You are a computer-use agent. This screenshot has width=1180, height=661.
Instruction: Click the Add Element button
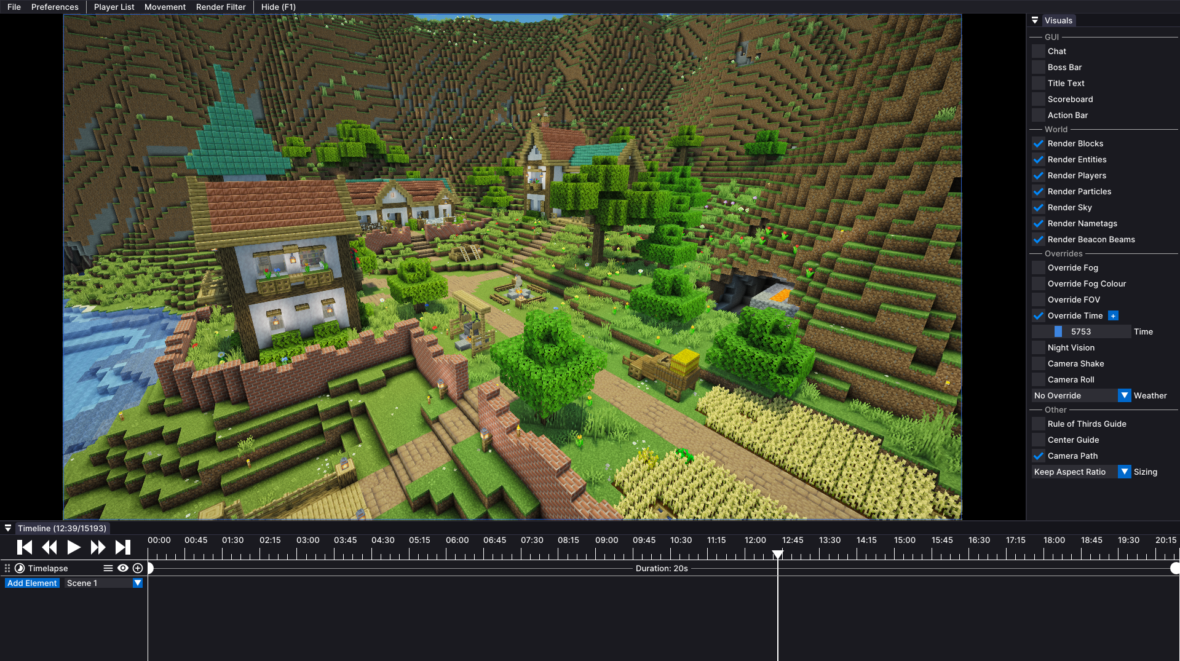pyautogui.click(x=32, y=583)
